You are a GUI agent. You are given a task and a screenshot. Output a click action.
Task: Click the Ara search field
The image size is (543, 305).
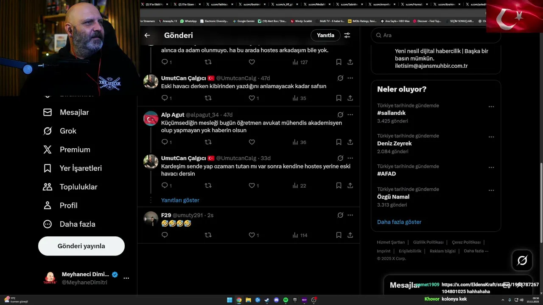click(x=436, y=36)
